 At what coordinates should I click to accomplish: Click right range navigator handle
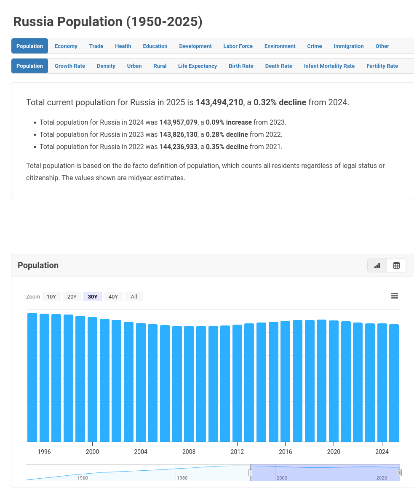click(400, 473)
